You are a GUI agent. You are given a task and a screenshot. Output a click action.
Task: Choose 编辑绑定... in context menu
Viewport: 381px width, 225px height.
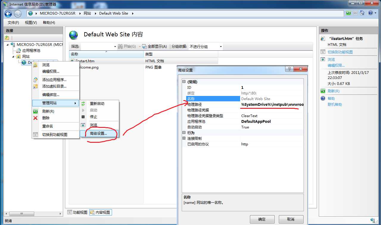click(x=55, y=95)
